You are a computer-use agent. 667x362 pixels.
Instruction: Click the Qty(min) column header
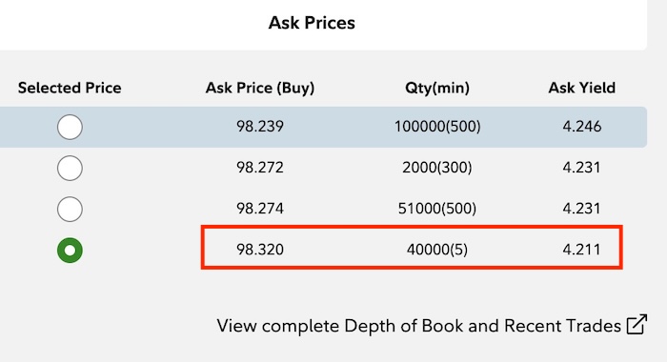click(x=437, y=88)
